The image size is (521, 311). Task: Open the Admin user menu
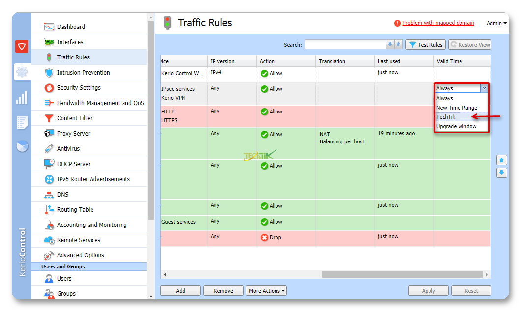click(x=496, y=23)
